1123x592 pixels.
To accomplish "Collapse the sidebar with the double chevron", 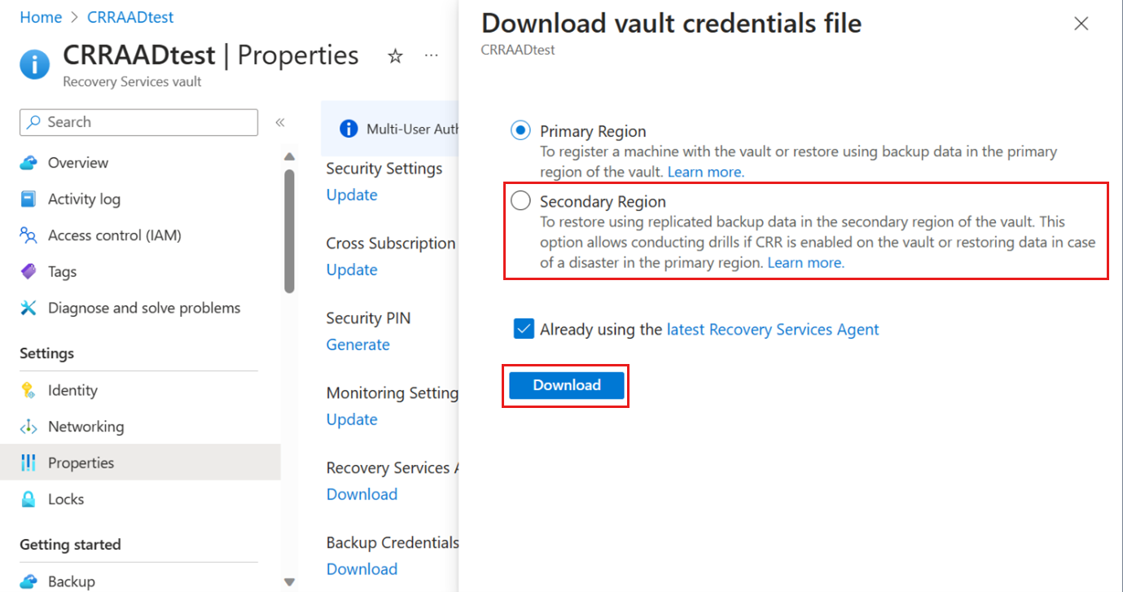I will pyautogui.click(x=279, y=122).
